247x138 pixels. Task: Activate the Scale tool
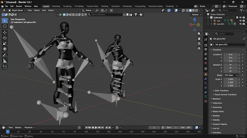pyautogui.click(x=5, y=43)
